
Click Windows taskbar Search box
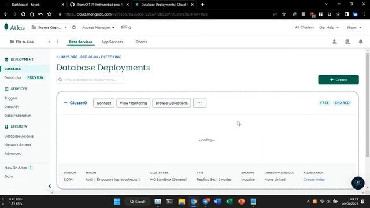click(138, 202)
